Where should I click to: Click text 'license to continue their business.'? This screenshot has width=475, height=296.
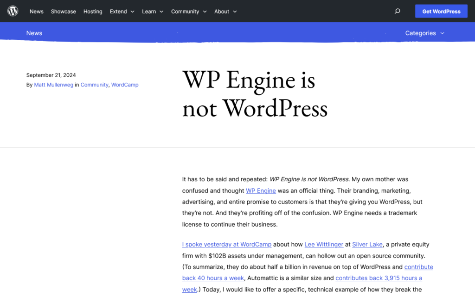[x=230, y=224]
